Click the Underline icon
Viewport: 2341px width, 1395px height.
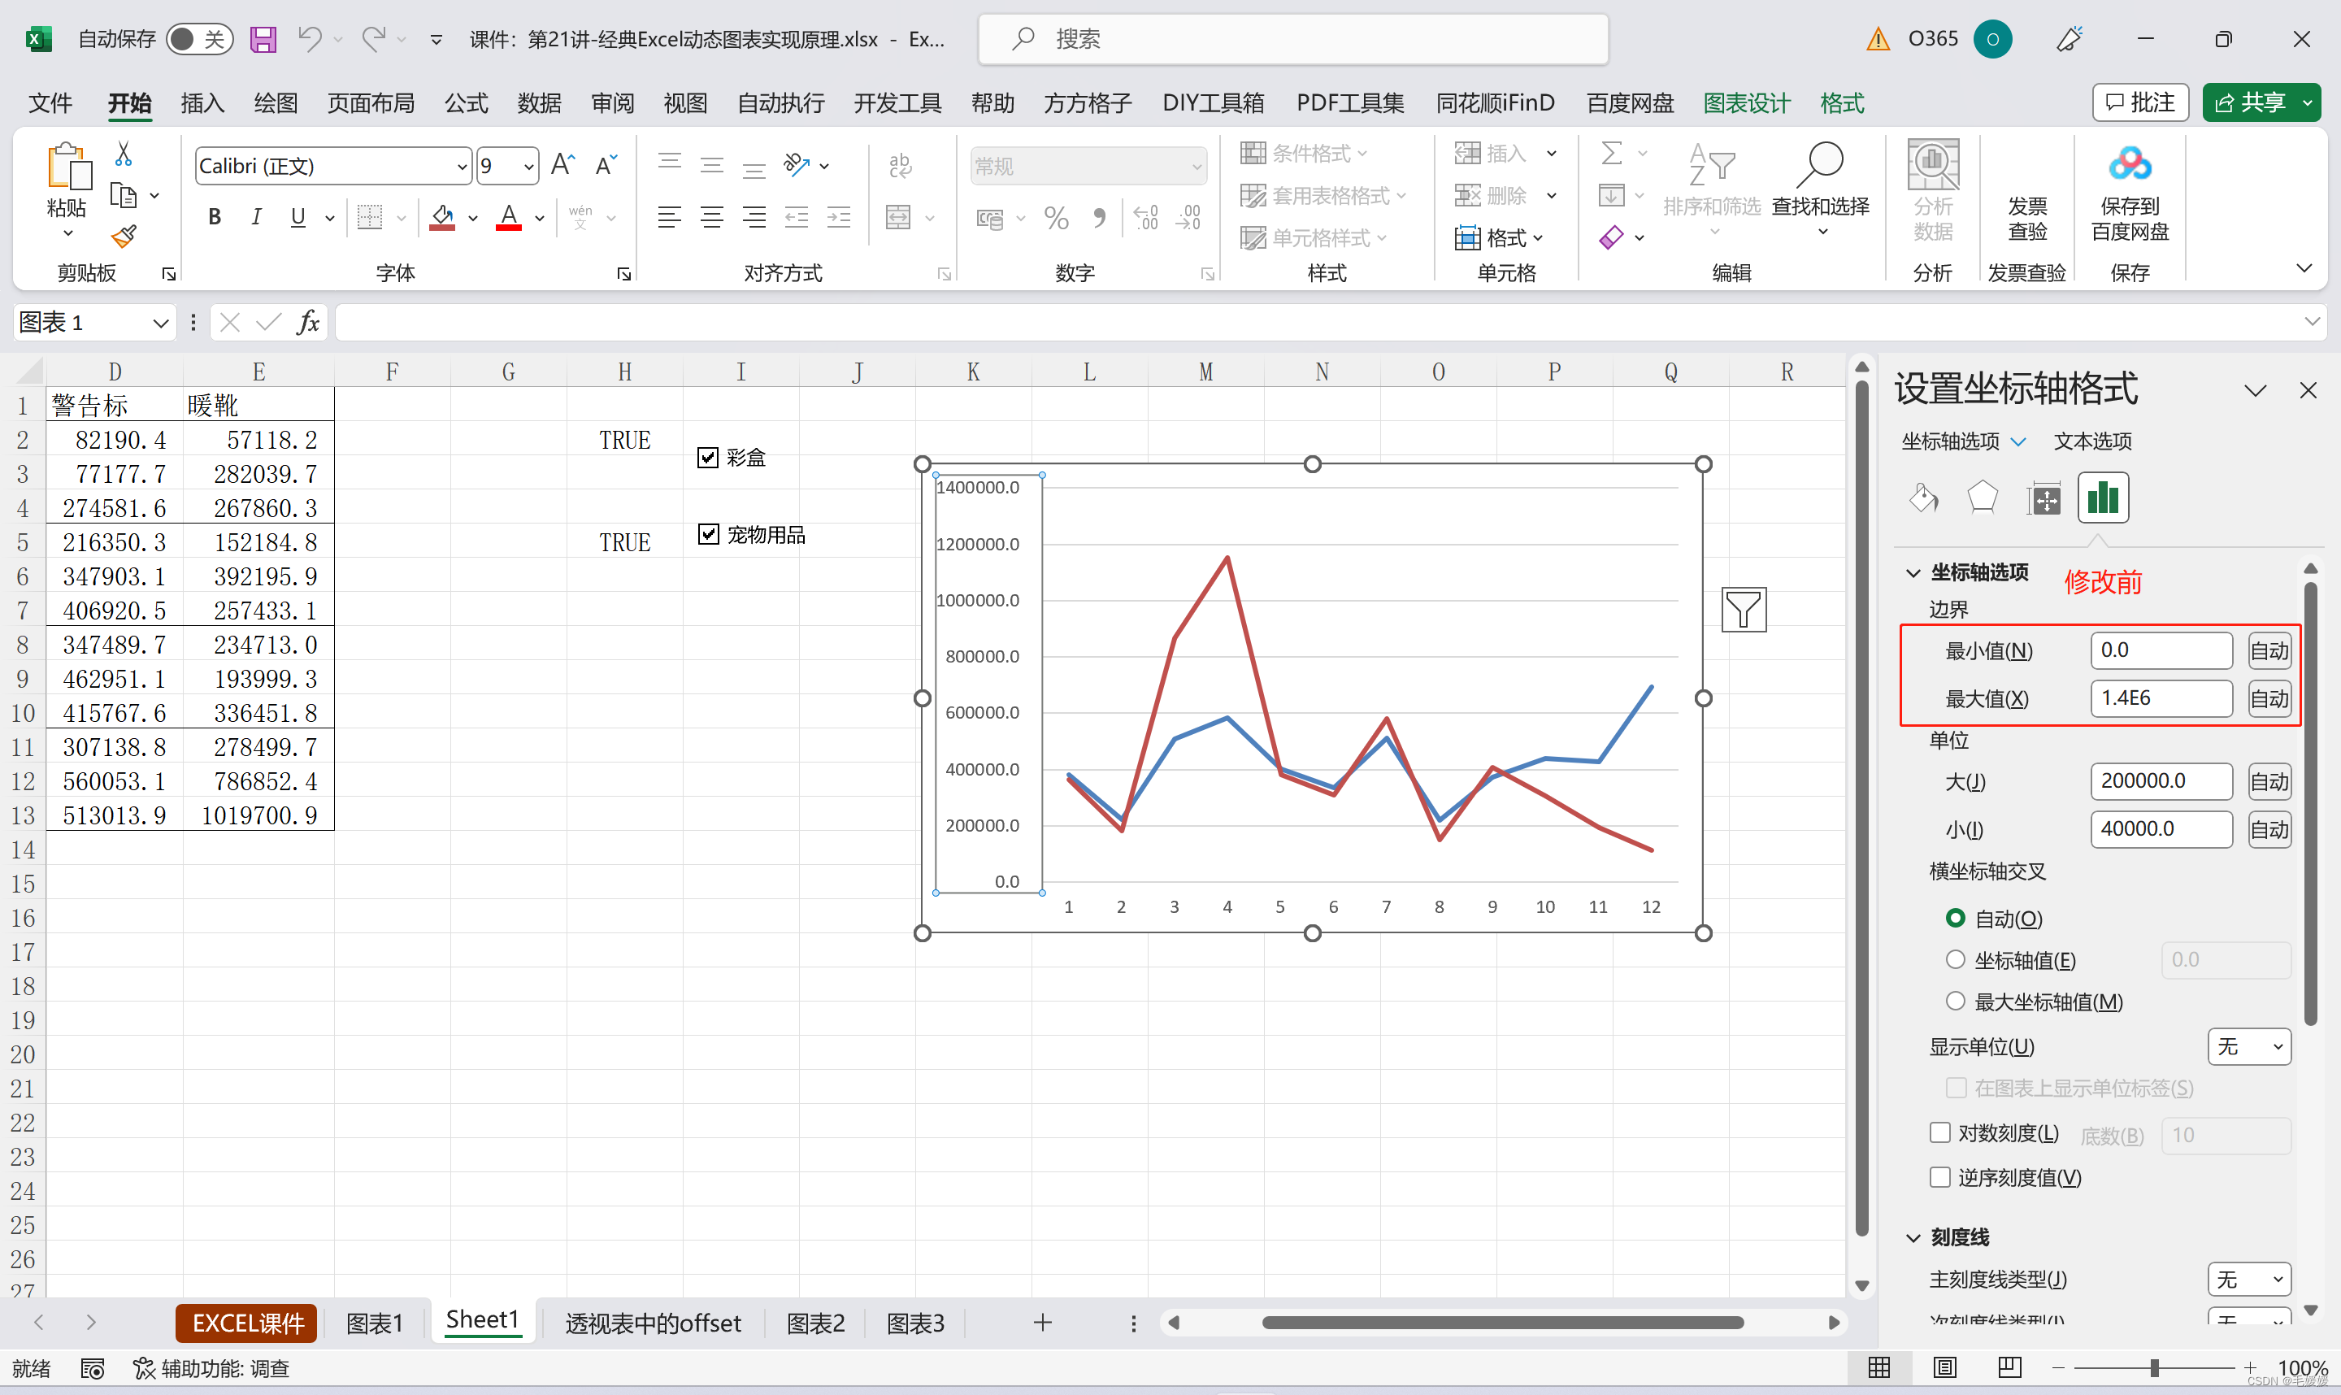tap(298, 217)
